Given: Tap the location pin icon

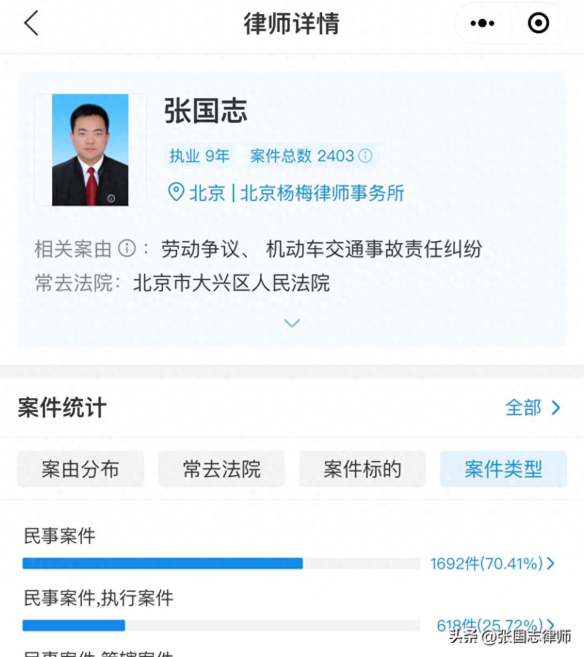Looking at the screenshot, I should [x=176, y=192].
